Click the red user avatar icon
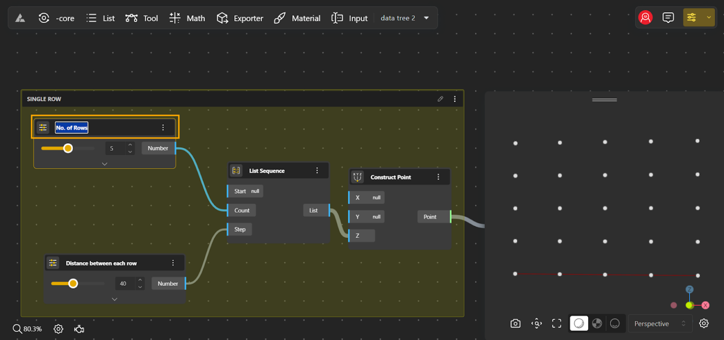Screen dimensions: 724x340 click(645, 18)
